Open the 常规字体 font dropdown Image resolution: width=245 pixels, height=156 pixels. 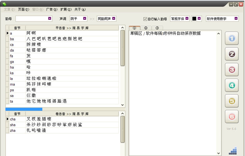click(x=186, y=19)
